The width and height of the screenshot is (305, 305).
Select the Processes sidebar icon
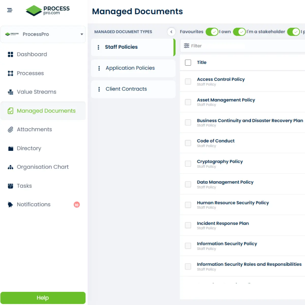click(x=10, y=73)
